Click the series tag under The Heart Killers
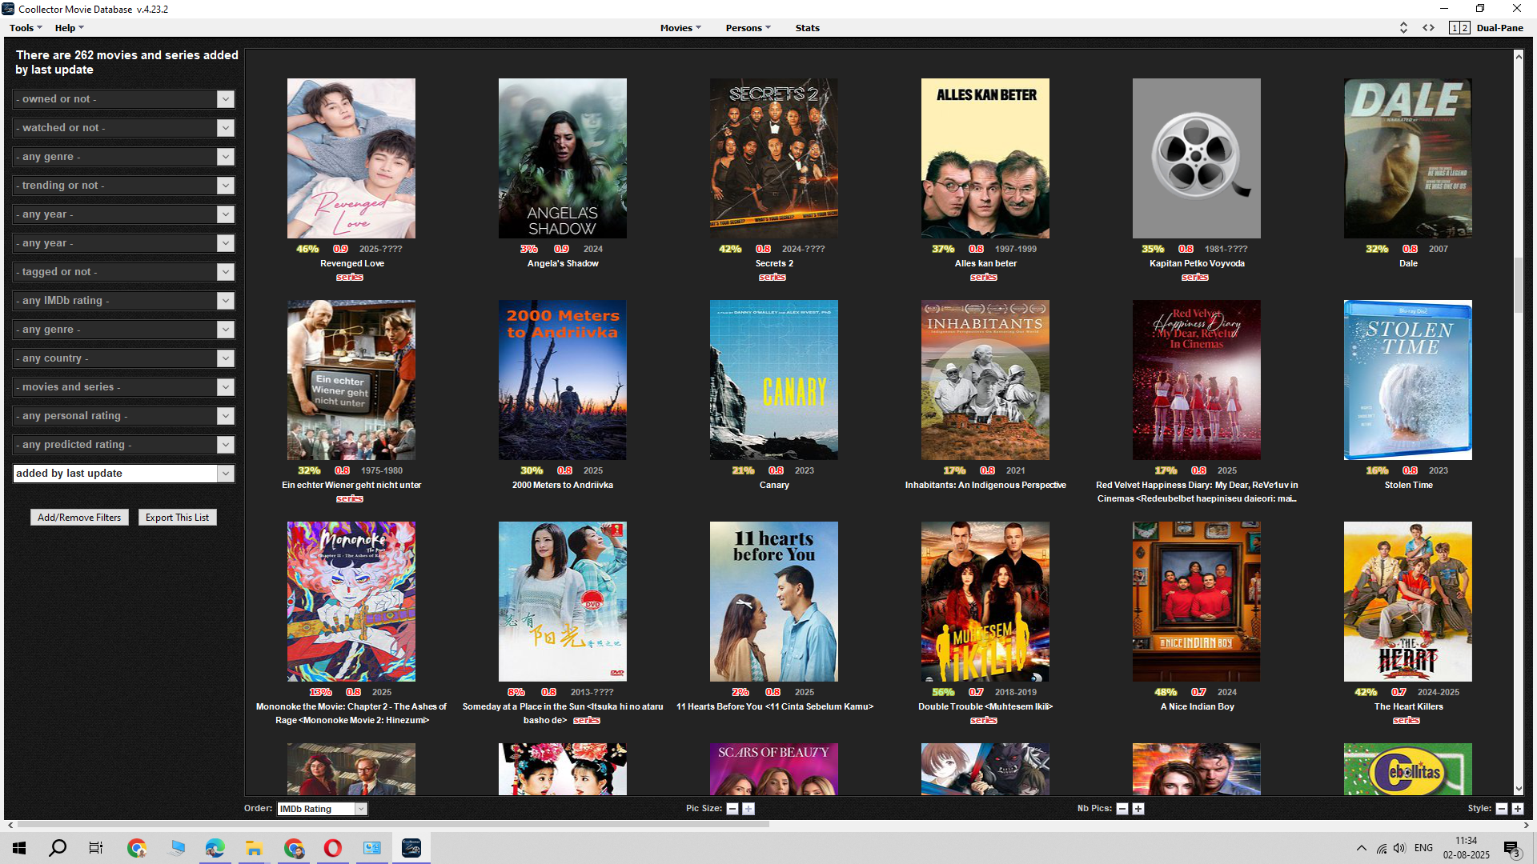 1407,720
